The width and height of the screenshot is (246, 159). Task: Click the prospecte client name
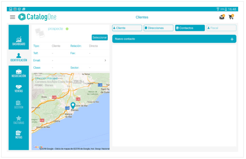click(x=55, y=29)
